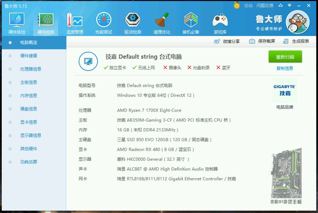Click 摄像头 feature indicator

pyautogui.click(x=172, y=68)
